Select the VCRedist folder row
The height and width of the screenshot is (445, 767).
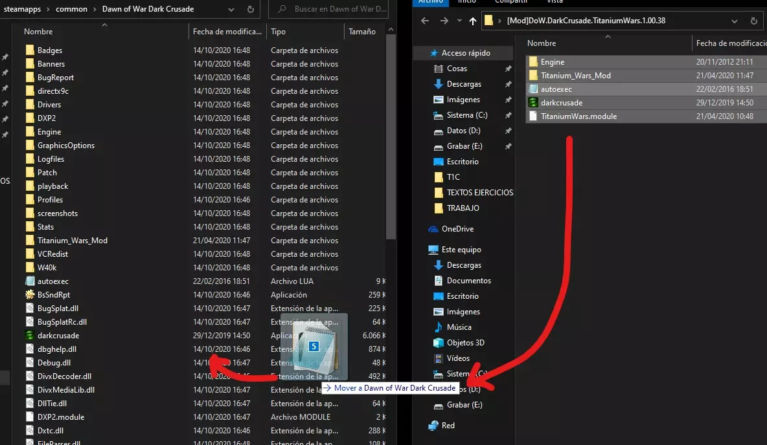click(x=205, y=254)
